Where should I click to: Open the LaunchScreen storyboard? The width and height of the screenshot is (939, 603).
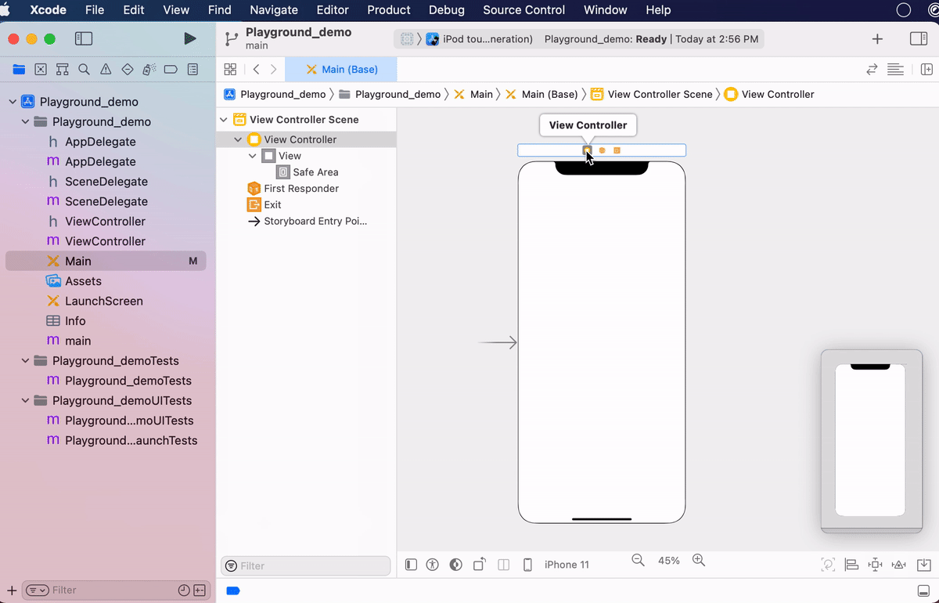[x=106, y=301]
